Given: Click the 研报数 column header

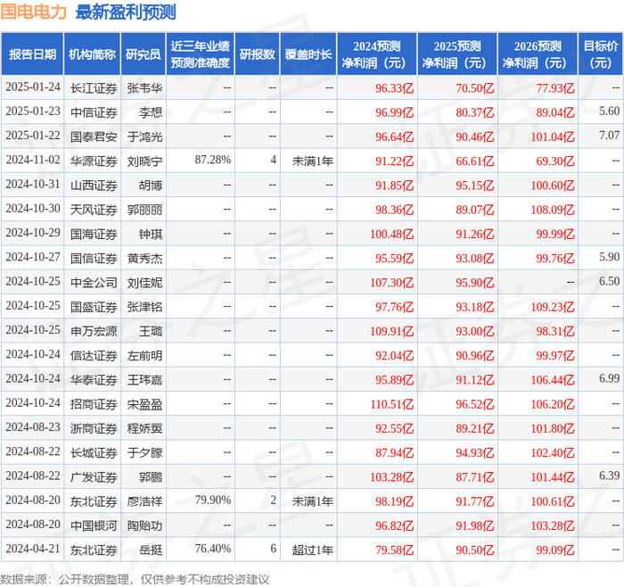Looking at the screenshot, I should click(257, 54).
